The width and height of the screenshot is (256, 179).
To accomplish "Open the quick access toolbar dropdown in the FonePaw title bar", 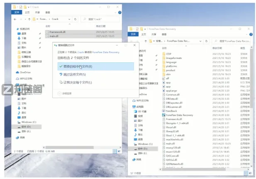I will coord(145,29).
